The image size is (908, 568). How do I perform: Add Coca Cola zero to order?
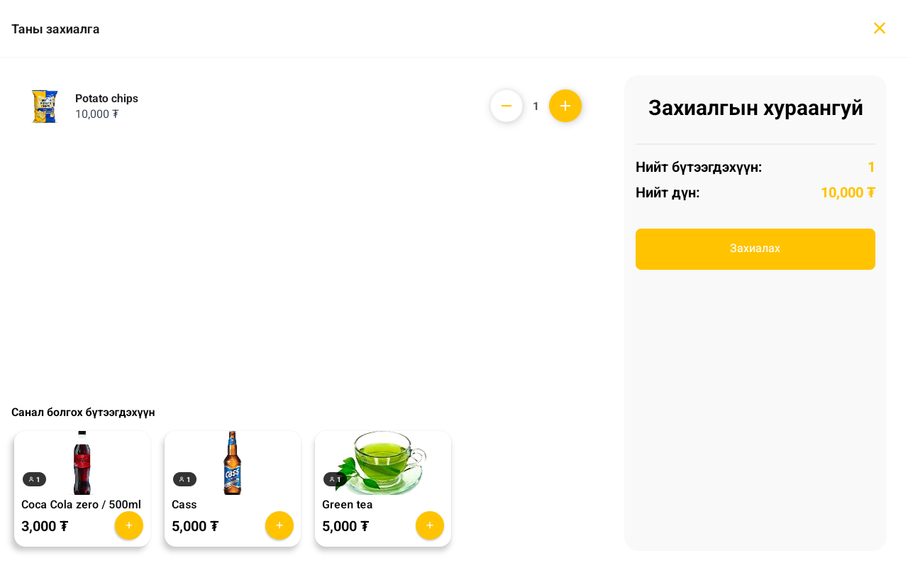129,525
